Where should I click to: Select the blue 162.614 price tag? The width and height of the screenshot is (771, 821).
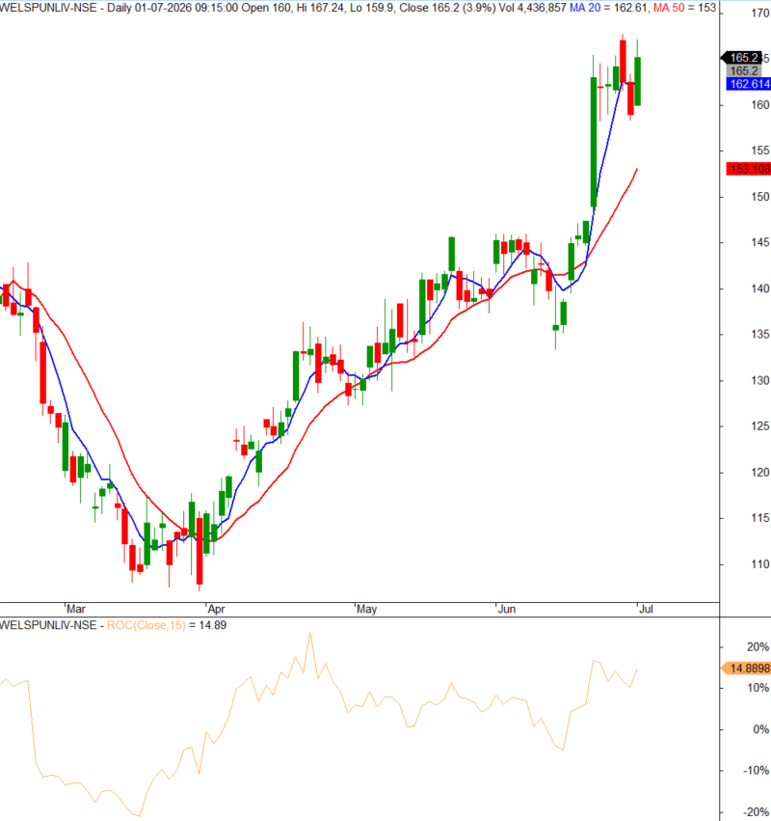tap(749, 84)
